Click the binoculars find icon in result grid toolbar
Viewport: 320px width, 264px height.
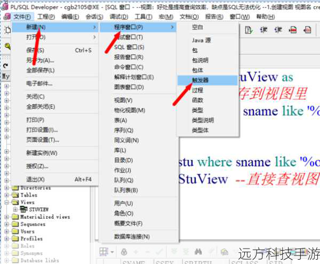pyautogui.click(x=198, y=252)
